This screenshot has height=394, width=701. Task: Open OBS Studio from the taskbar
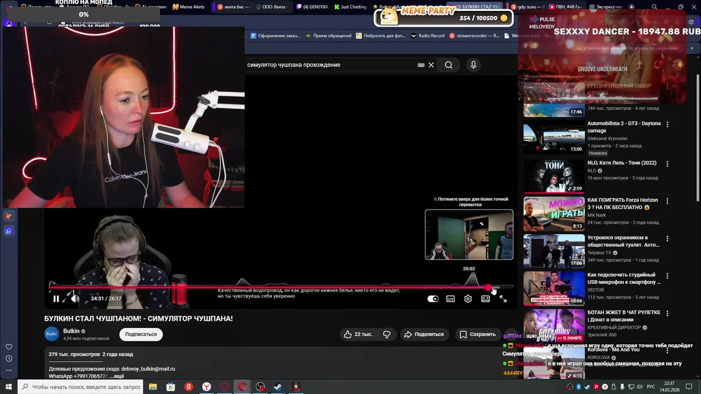(x=260, y=387)
